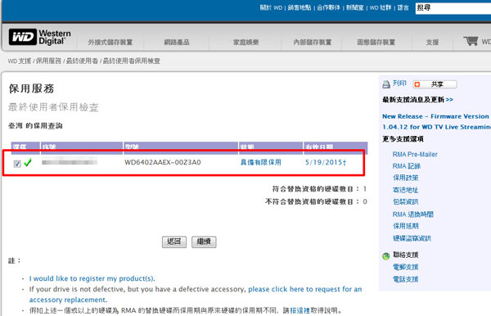This screenshot has width=491, height=316.
Task: Open 語言 language link
Action: pos(403,7)
